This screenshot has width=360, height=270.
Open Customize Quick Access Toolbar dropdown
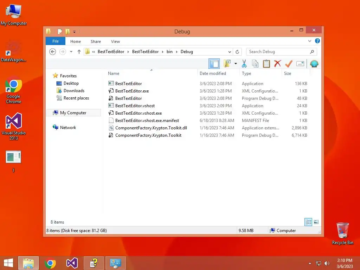click(x=75, y=32)
